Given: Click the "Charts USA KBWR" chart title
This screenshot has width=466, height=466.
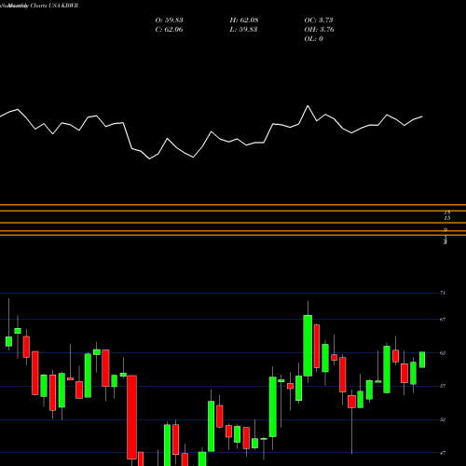Looking at the screenshot, I should (54, 6).
